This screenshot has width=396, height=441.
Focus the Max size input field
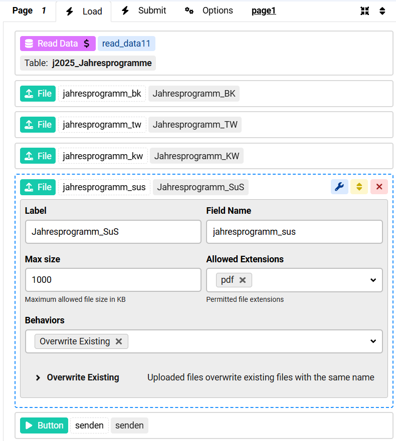(113, 280)
